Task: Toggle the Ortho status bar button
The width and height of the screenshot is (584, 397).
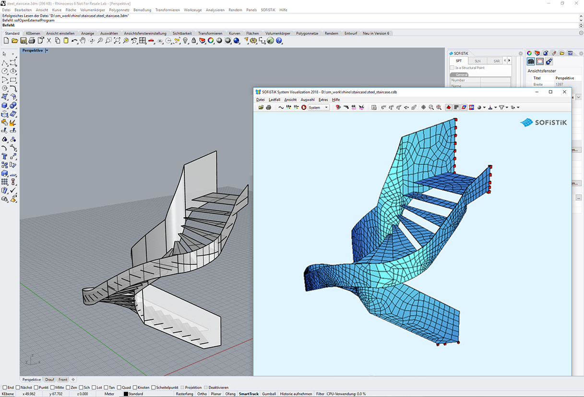Action: click(202, 394)
